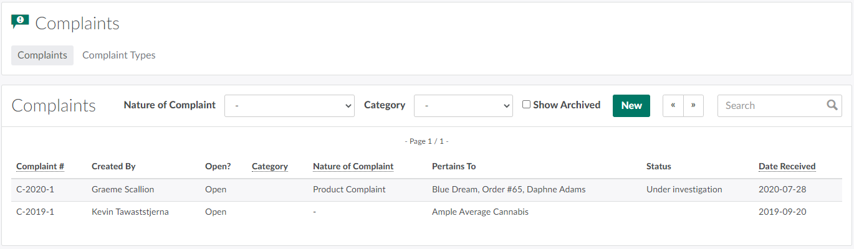The image size is (854, 249).
Task: Sort by Complaint # column header
Action: (x=40, y=166)
